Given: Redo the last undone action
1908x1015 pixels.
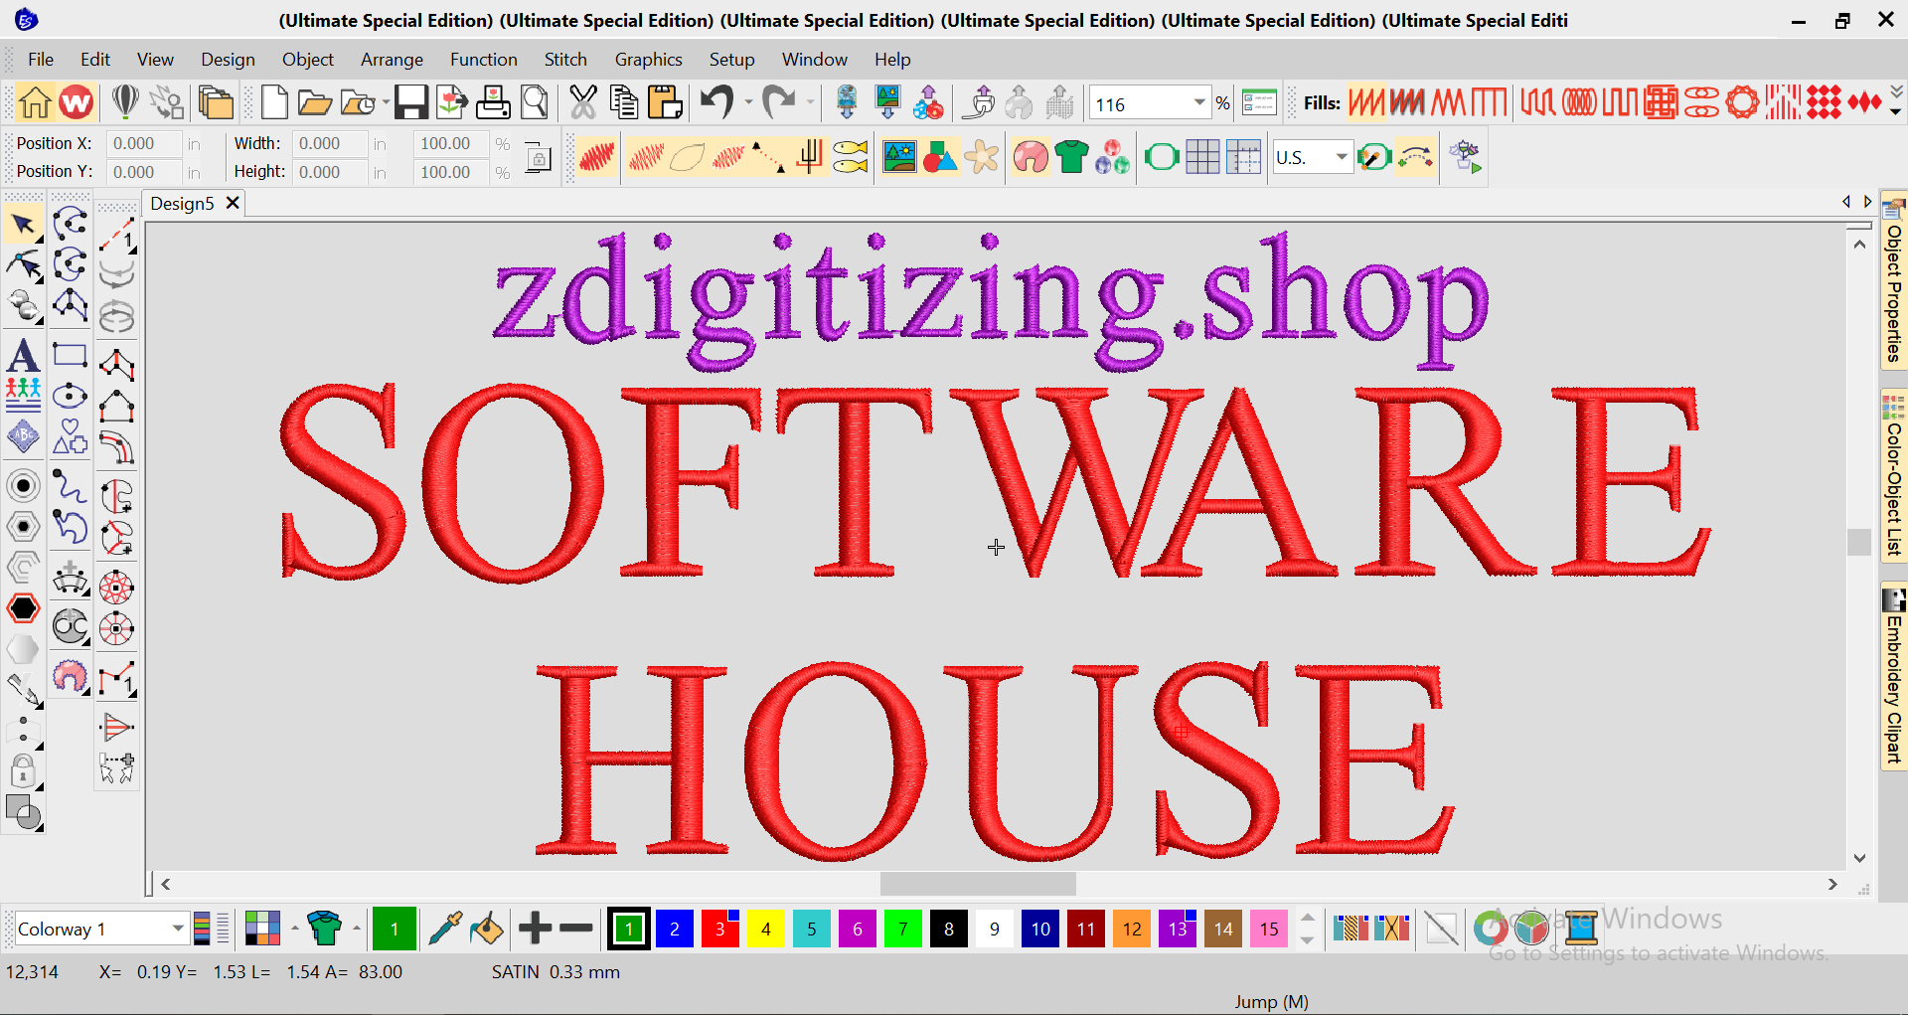Looking at the screenshot, I should pyautogui.click(x=778, y=102).
